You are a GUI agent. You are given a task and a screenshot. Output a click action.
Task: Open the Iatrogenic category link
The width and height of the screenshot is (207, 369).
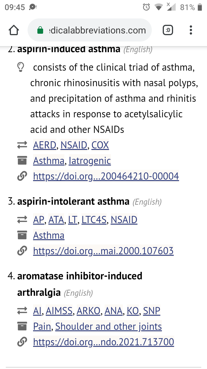point(90,161)
